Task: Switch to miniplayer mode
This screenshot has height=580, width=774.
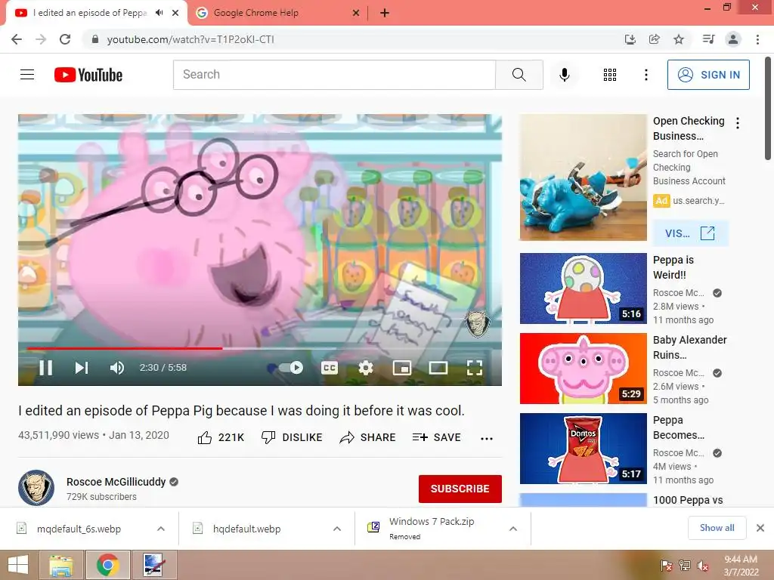Action: (402, 368)
